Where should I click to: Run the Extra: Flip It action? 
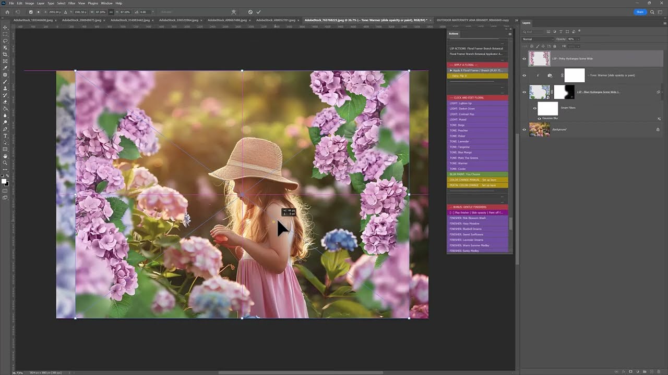[x=478, y=76]
